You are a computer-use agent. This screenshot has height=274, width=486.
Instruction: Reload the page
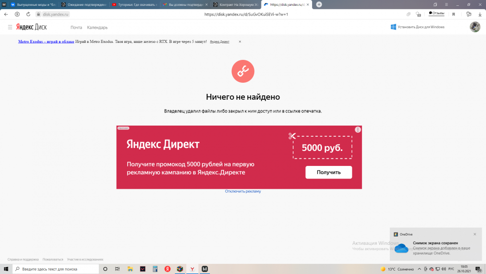pos(28,14)
